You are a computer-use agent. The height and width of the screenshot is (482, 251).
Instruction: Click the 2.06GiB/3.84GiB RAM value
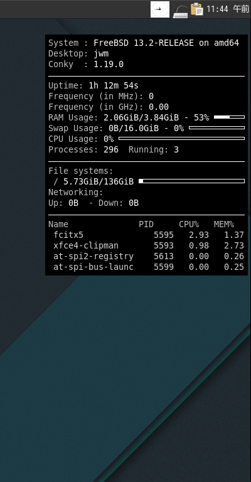pyautogui.click(x=141, y=117)
